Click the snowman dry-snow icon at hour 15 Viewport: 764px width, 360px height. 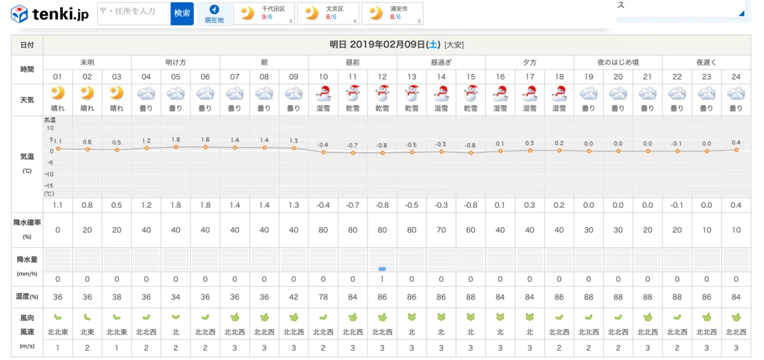tap(470, 93)
